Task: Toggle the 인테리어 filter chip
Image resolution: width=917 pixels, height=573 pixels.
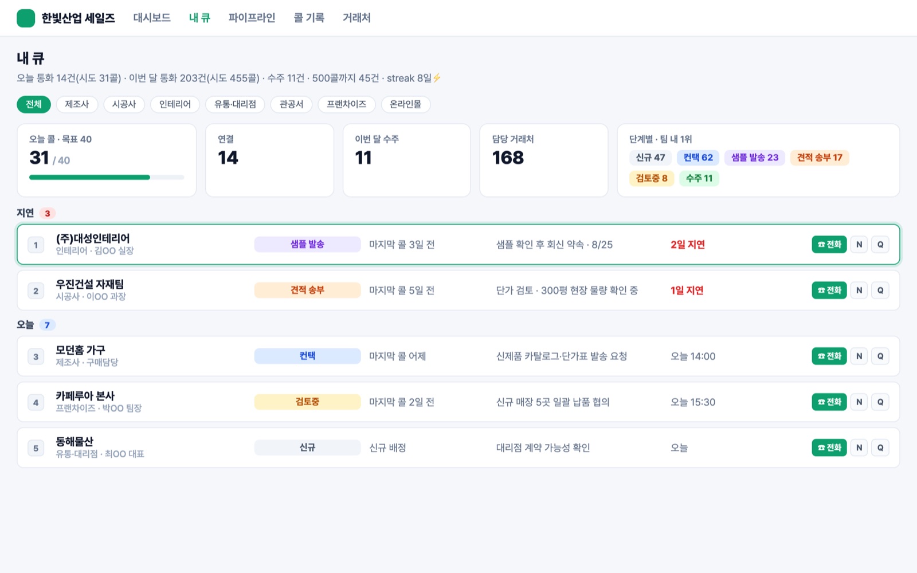Action: coord(175,104)
